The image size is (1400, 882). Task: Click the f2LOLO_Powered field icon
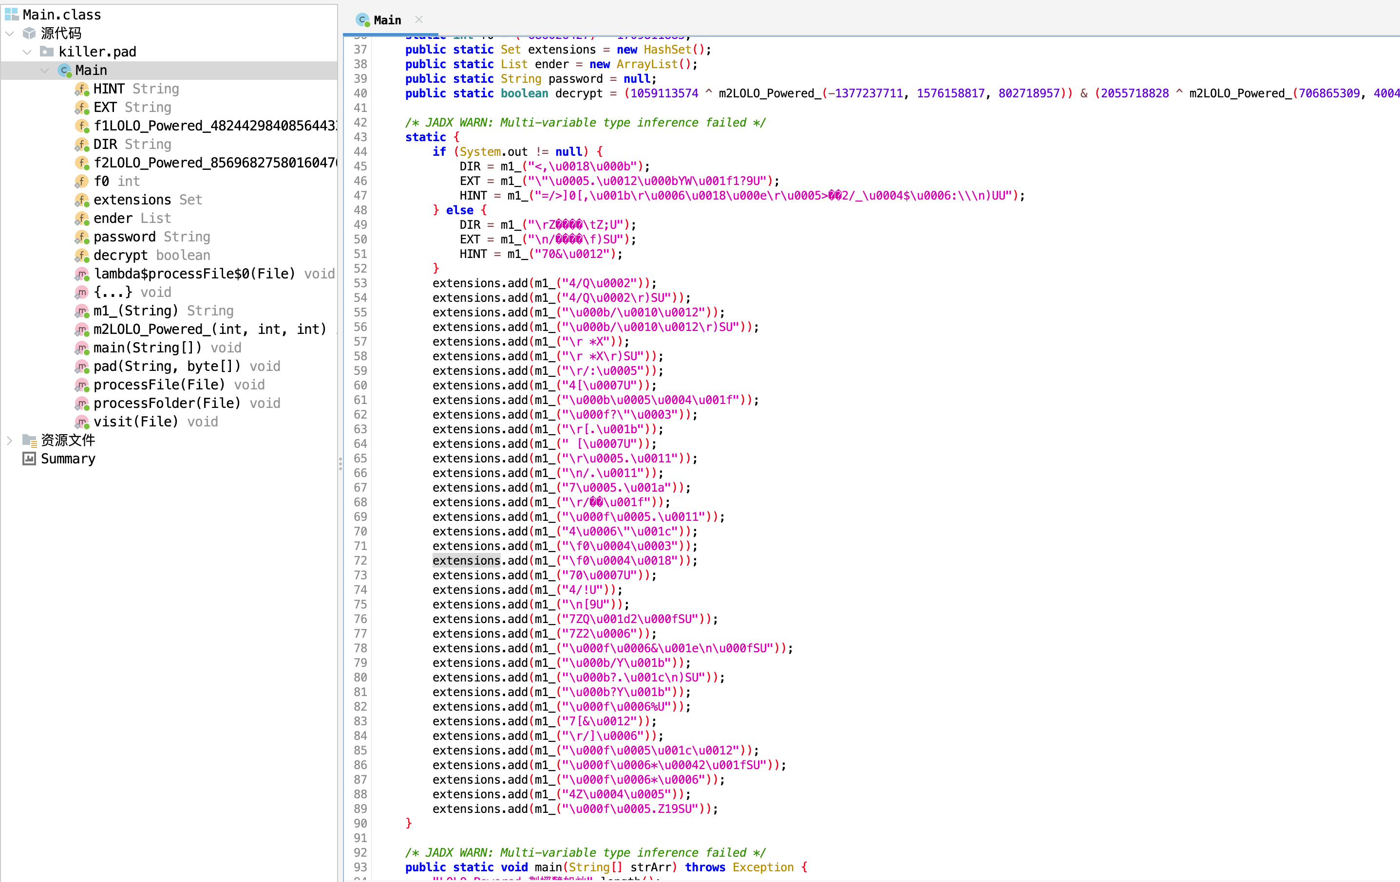(x=82, y=163)
